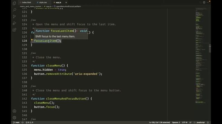Click line number 134 in the gutter
The image size is (222, 124).
[25, 65]
